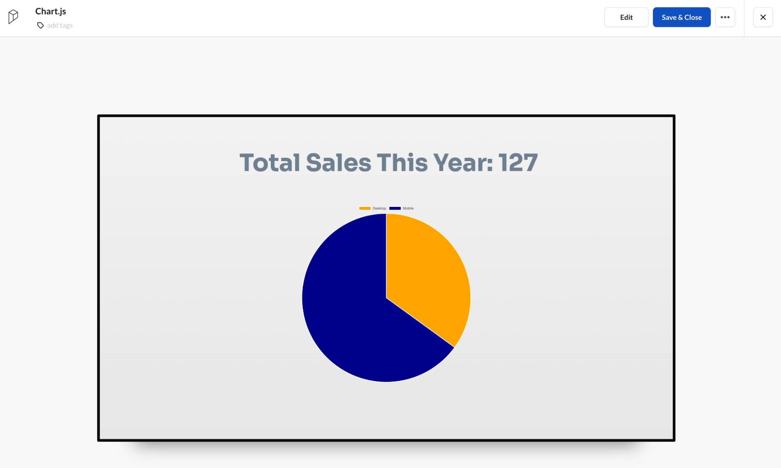
Task: Click the Chart.js app title
Action: [x=51, y=11]
